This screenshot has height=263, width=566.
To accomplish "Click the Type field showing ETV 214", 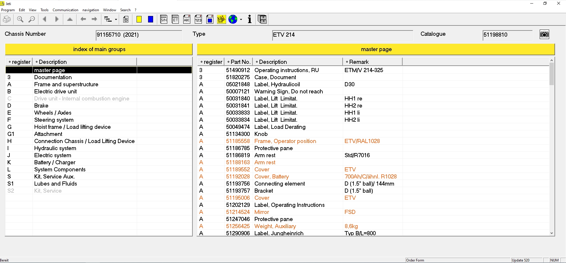I will 342,35.
